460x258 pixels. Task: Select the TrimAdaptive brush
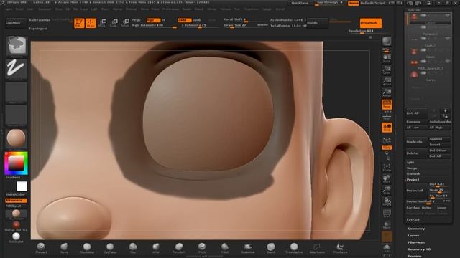[x=294, y=248]
